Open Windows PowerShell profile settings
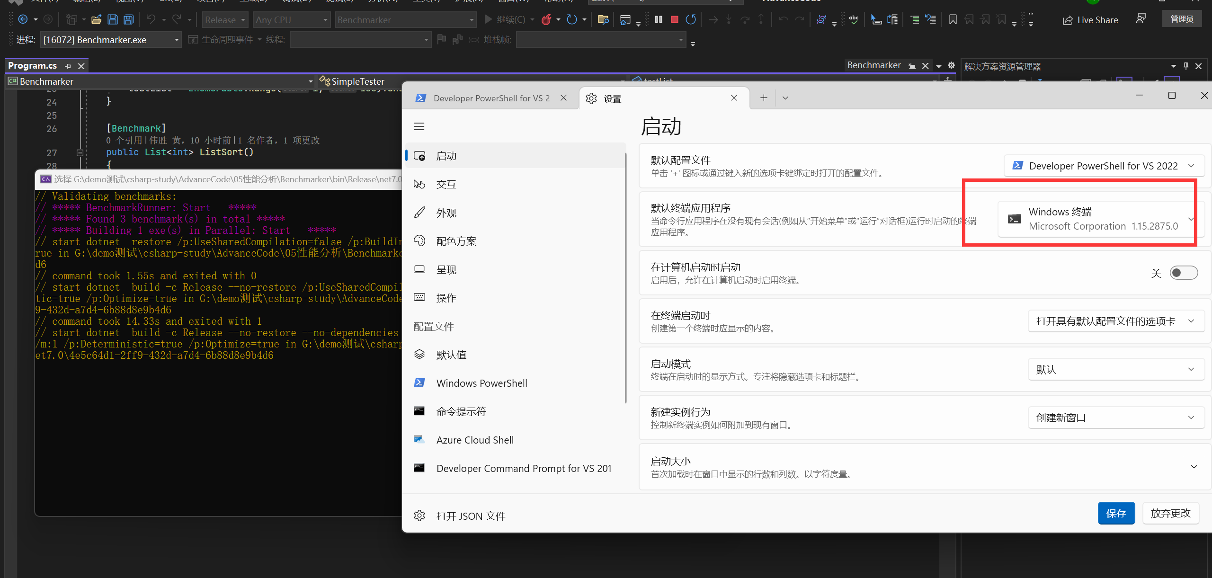This screenshot has width=1212, height=578. (481, 382)
